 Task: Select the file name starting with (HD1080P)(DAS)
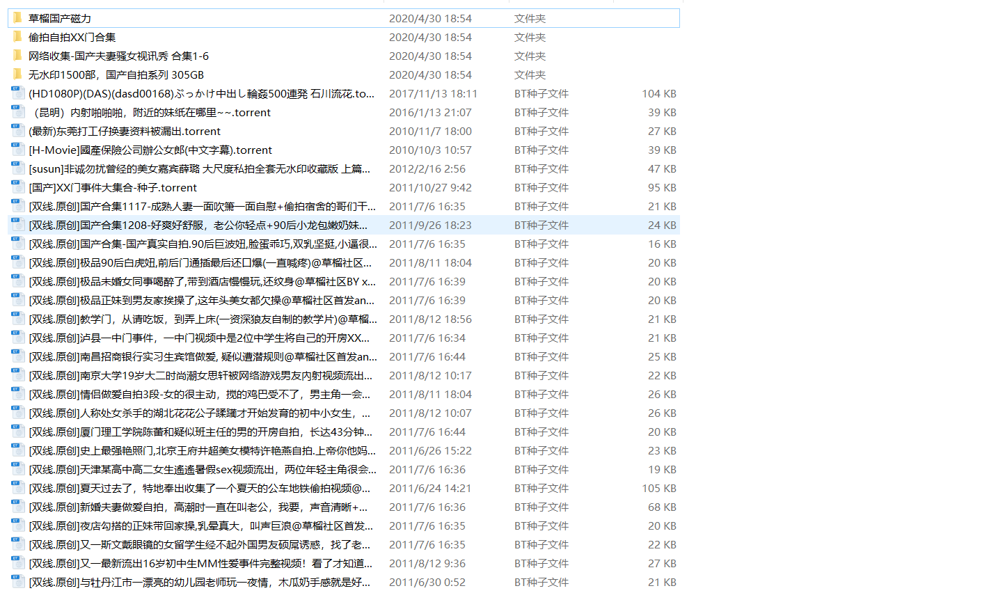click(201, 93)
